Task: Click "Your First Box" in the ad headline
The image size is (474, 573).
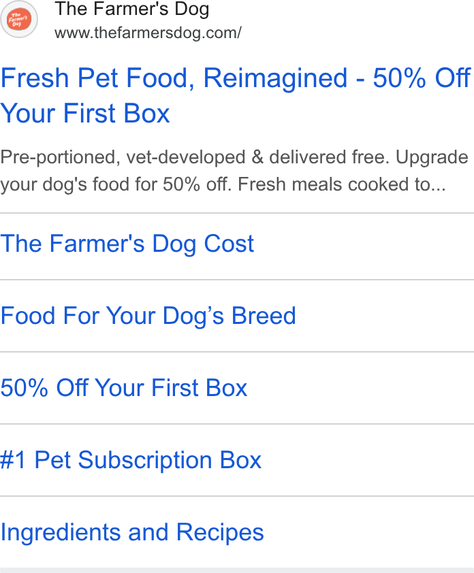Action: click(85, 113)
